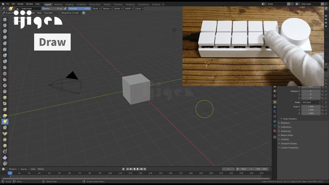Select the Clay Strips brush
This screenshot has height=185, width=329.
click(5, 37)
